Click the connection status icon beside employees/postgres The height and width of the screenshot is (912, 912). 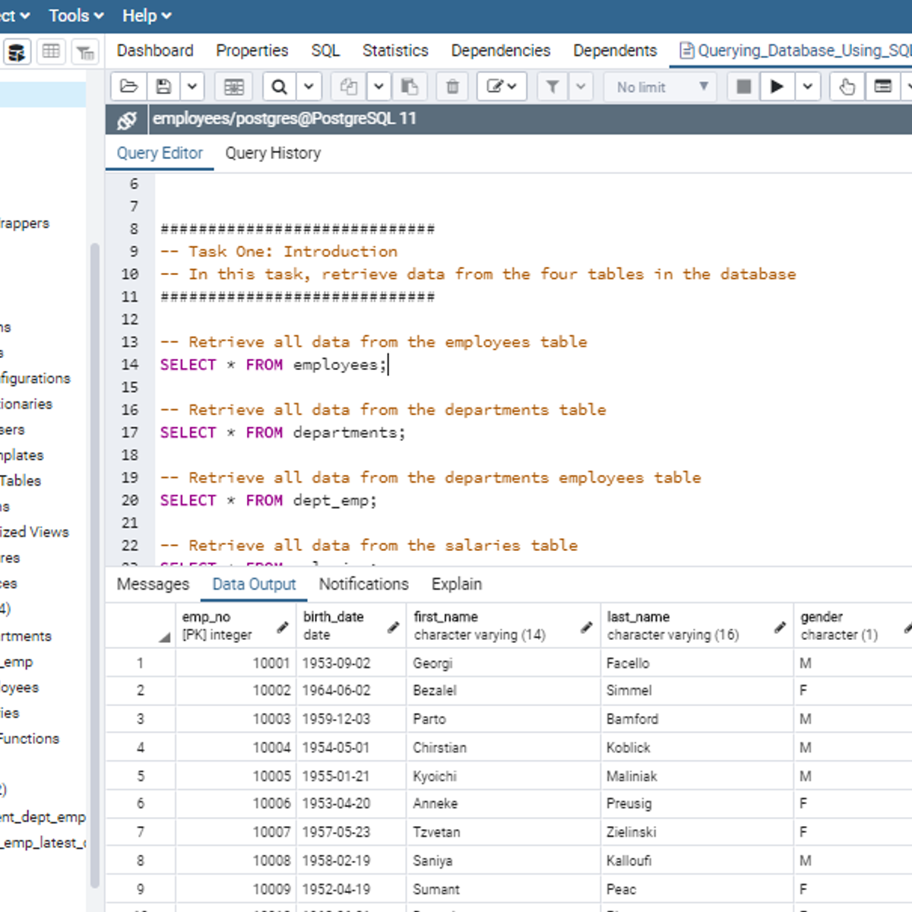coord(126,120)
